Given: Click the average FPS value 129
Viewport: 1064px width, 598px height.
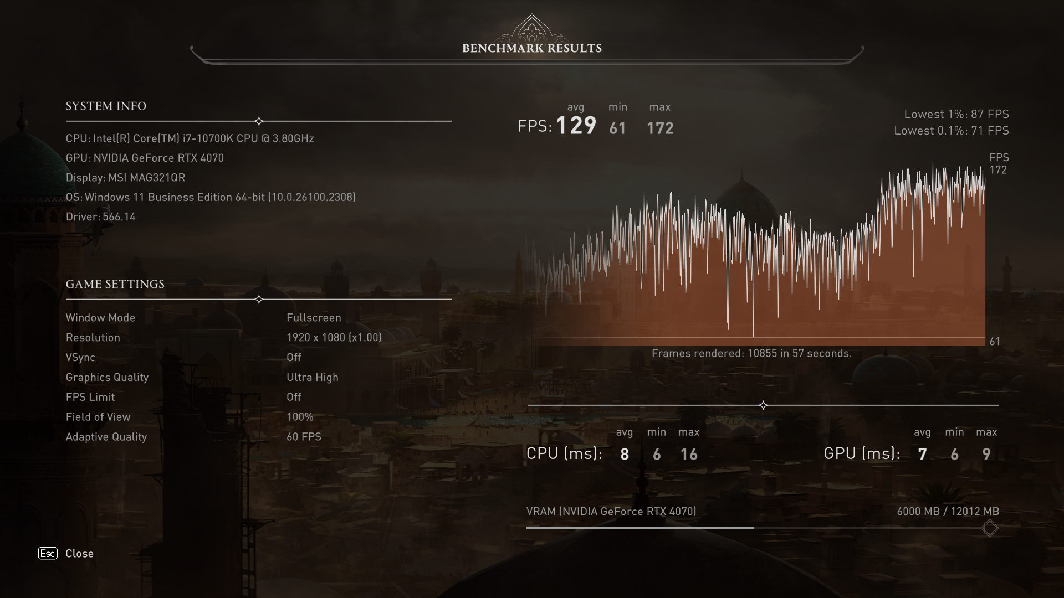Looking at the screenshot, I should click(576, 126).
